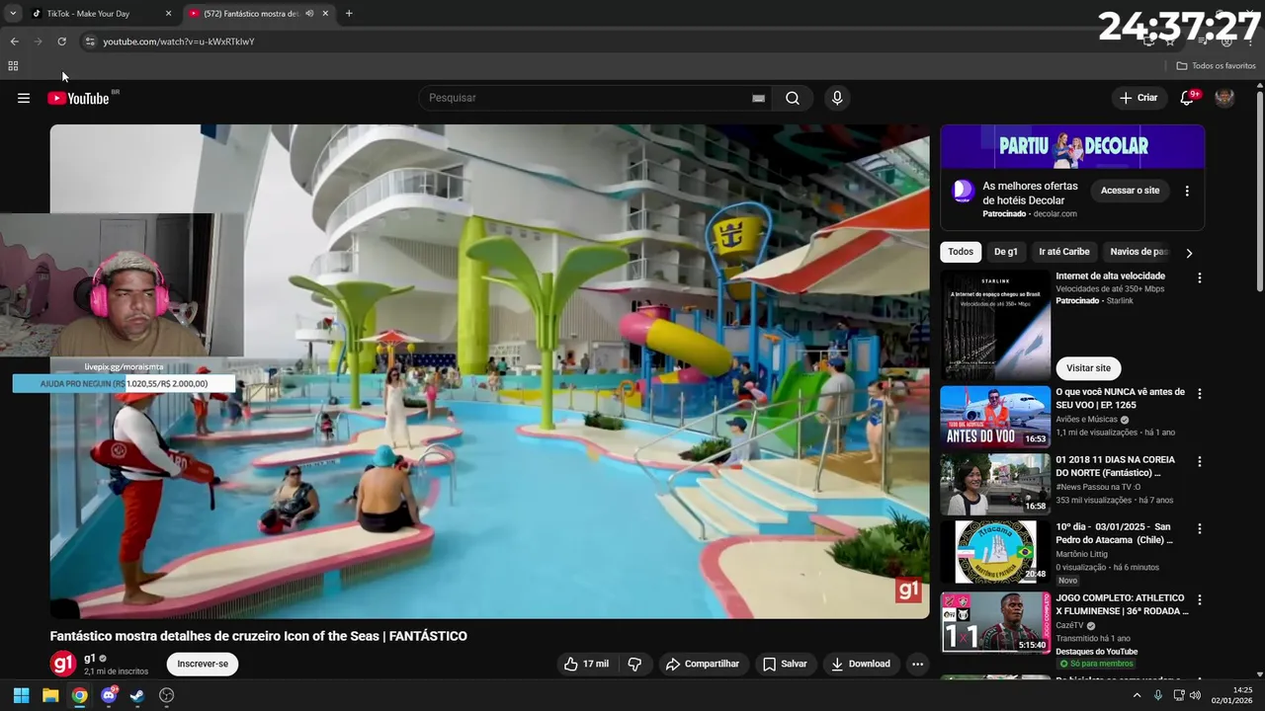The height and width of the screenshot is (711, 1265).
Task: Save the video with the Salvar button
Action: pyautogui.click(x=785, y=664)
